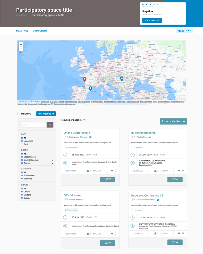This screenshot has width=203, height=254.
Task: Toggle the Environment category checkbox
Action: point(22,176)
